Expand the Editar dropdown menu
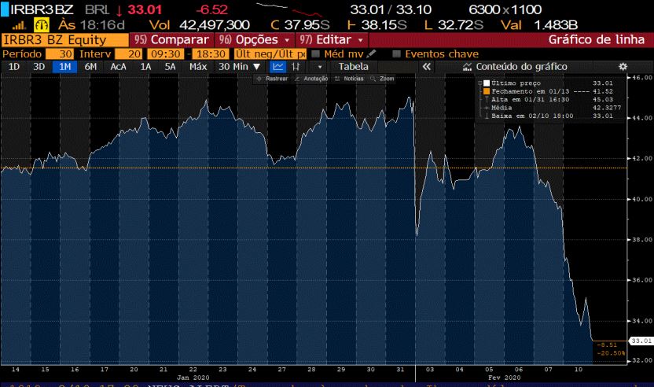 [x=332, y=39]
